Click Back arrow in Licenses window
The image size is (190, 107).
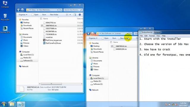[x=88, y=34]
